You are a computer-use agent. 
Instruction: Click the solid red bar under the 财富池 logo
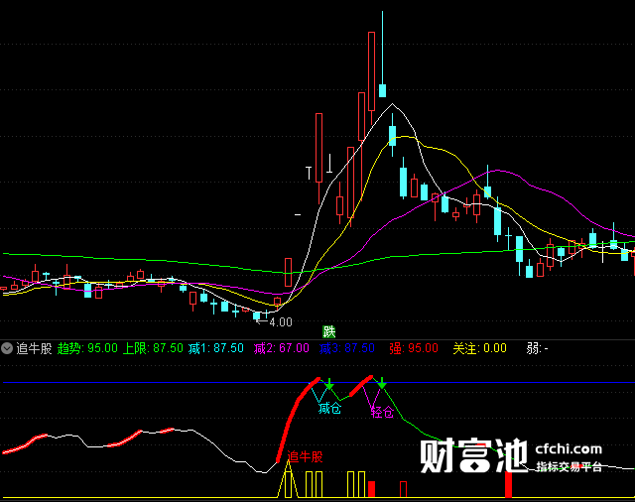point(508,484)
